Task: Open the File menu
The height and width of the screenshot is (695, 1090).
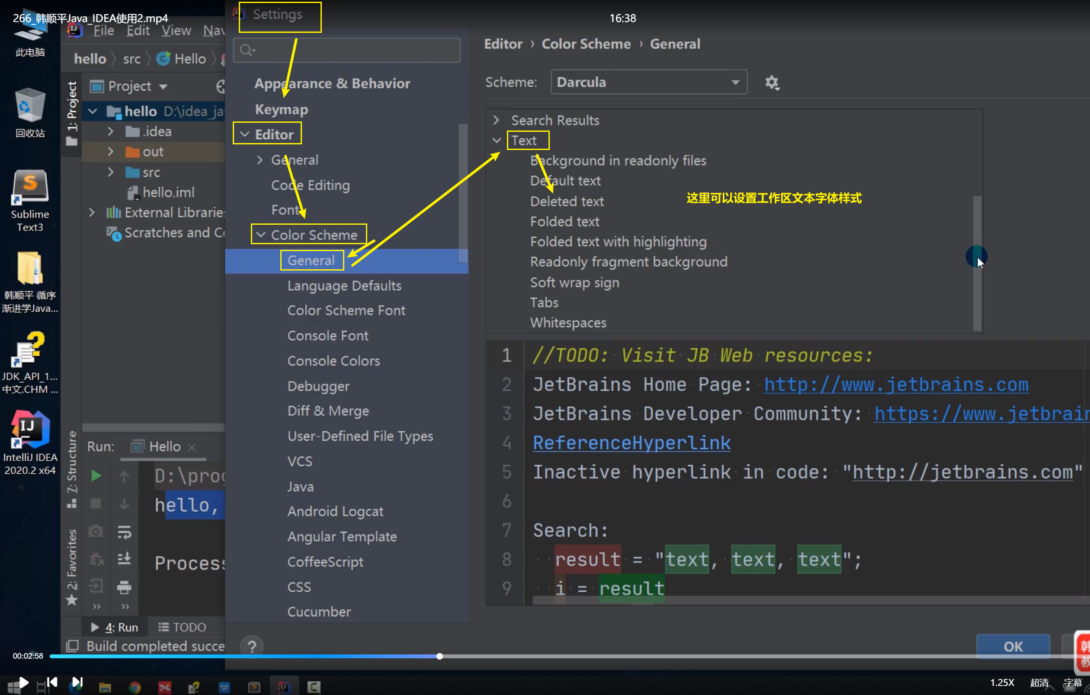Action: pos(103,31)
